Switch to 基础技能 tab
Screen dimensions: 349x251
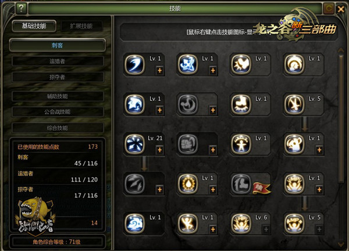click(x=34, y=26)
